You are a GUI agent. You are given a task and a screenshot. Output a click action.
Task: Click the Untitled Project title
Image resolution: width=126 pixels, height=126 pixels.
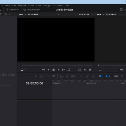(64, 10)
